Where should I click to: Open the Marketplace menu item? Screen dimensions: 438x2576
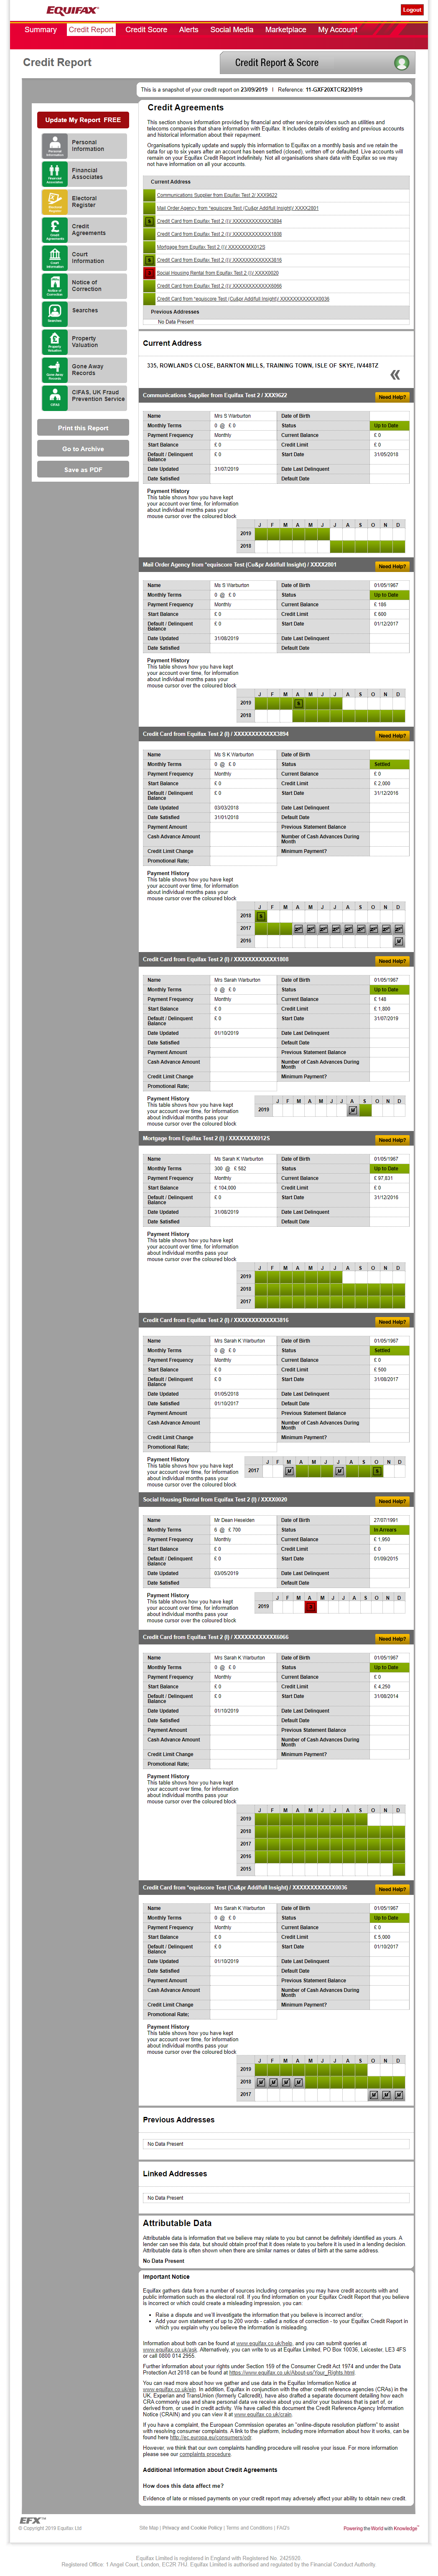coord(285,30)
